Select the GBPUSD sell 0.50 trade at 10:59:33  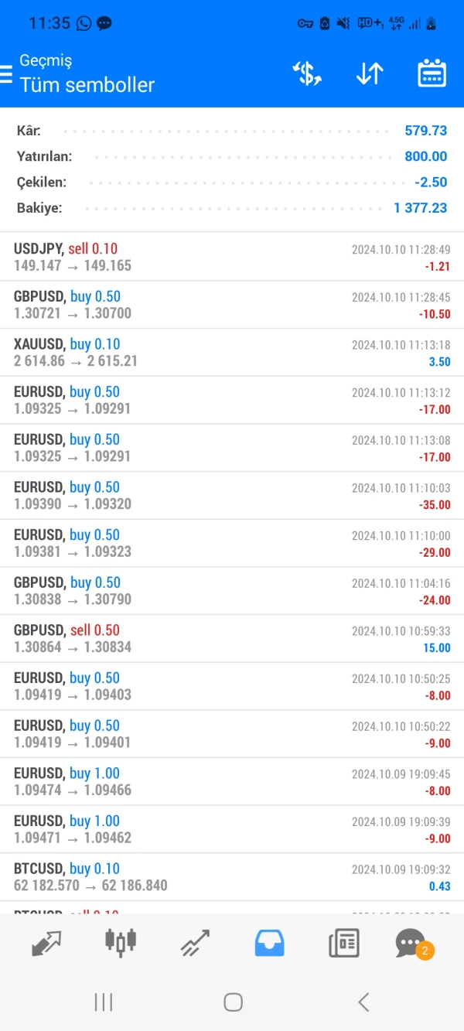[x=232, y=638]
